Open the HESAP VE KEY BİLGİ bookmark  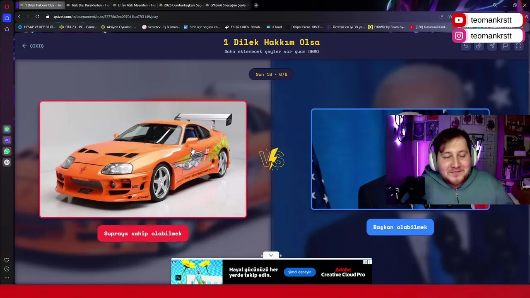pyautogui.click(x=36, y=27)
